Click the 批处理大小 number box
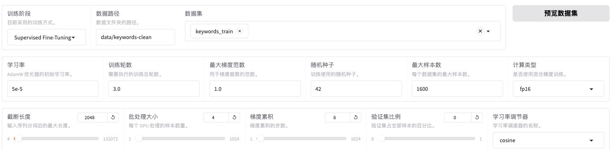 pyautogui.click(x=216, y=118)
